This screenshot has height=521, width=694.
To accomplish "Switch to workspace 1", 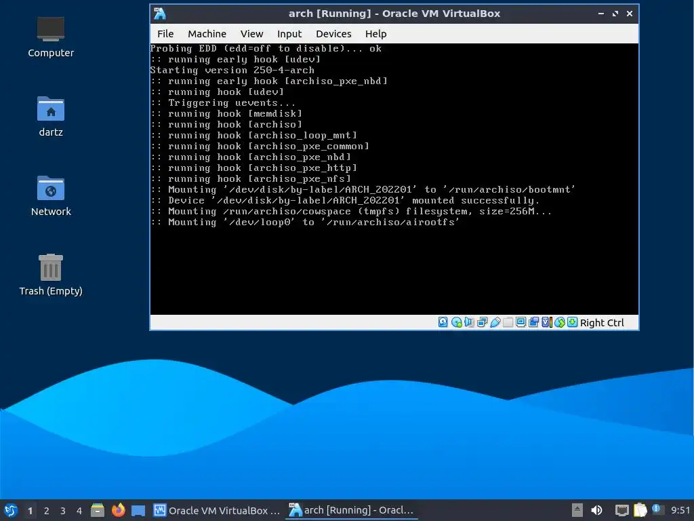I will (x=30, y=511).
